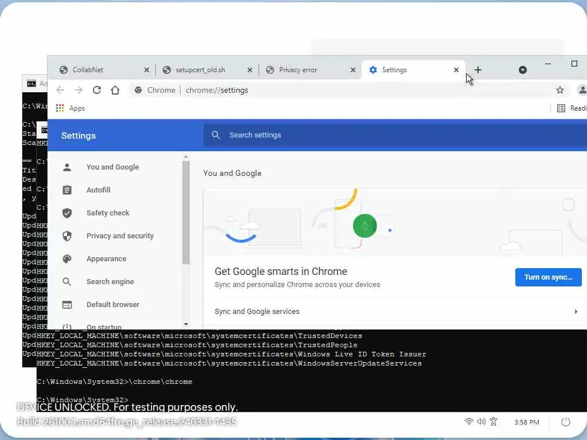Close the CollabNet tab
The image size is (587, 440).
147,70
